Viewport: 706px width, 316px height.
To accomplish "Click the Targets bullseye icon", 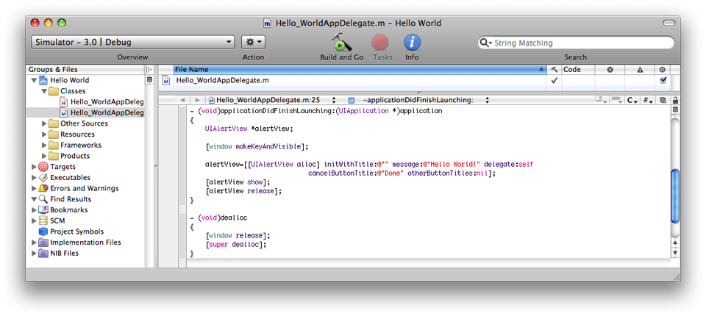I will tap(43, 167).
